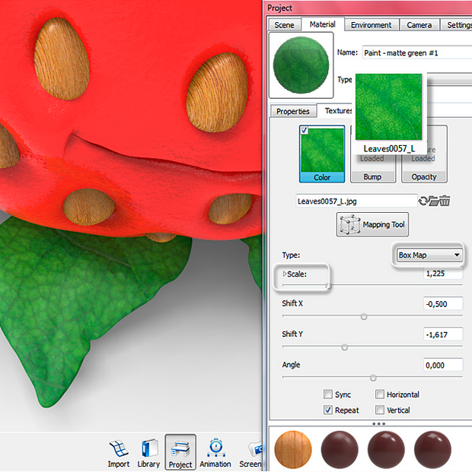Viewport: 472px width, 472px height.
Task: Click the delete texture trash icon
Action: coord(445,201)
